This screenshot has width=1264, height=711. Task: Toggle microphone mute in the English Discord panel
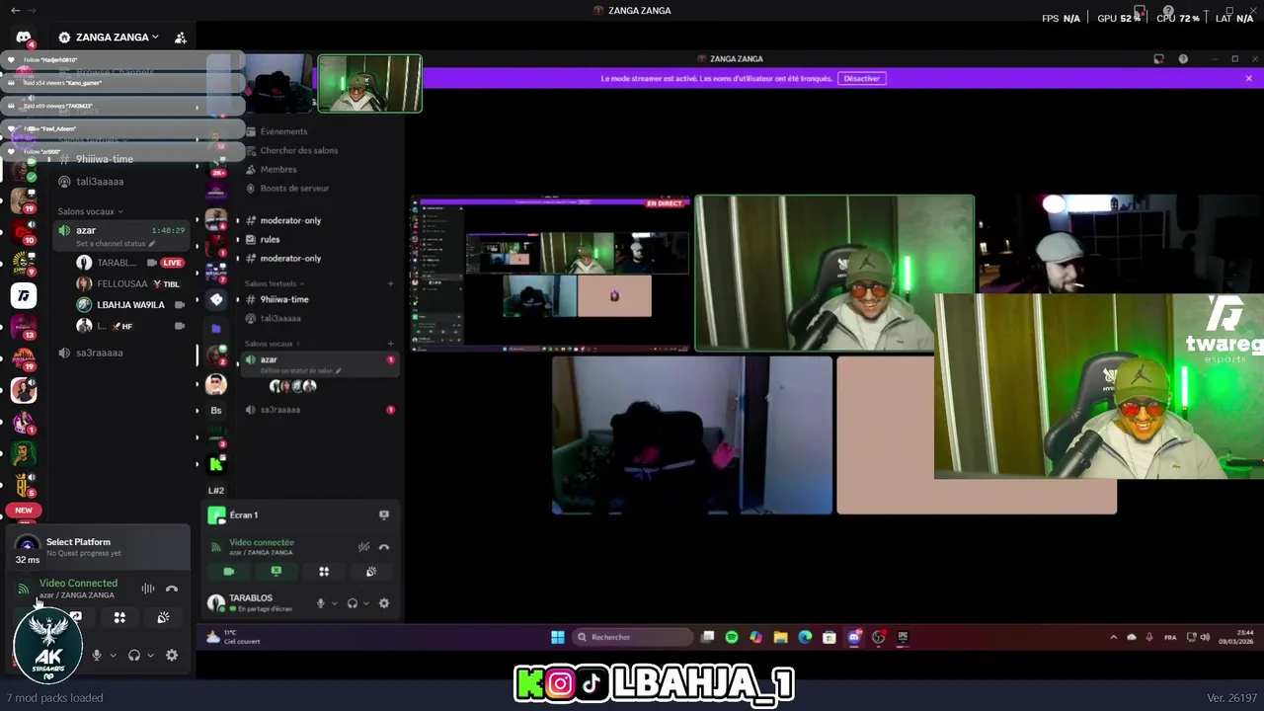[x=97, y=655]
